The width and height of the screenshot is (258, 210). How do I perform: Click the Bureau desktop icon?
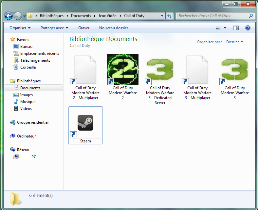coord(16,47)
